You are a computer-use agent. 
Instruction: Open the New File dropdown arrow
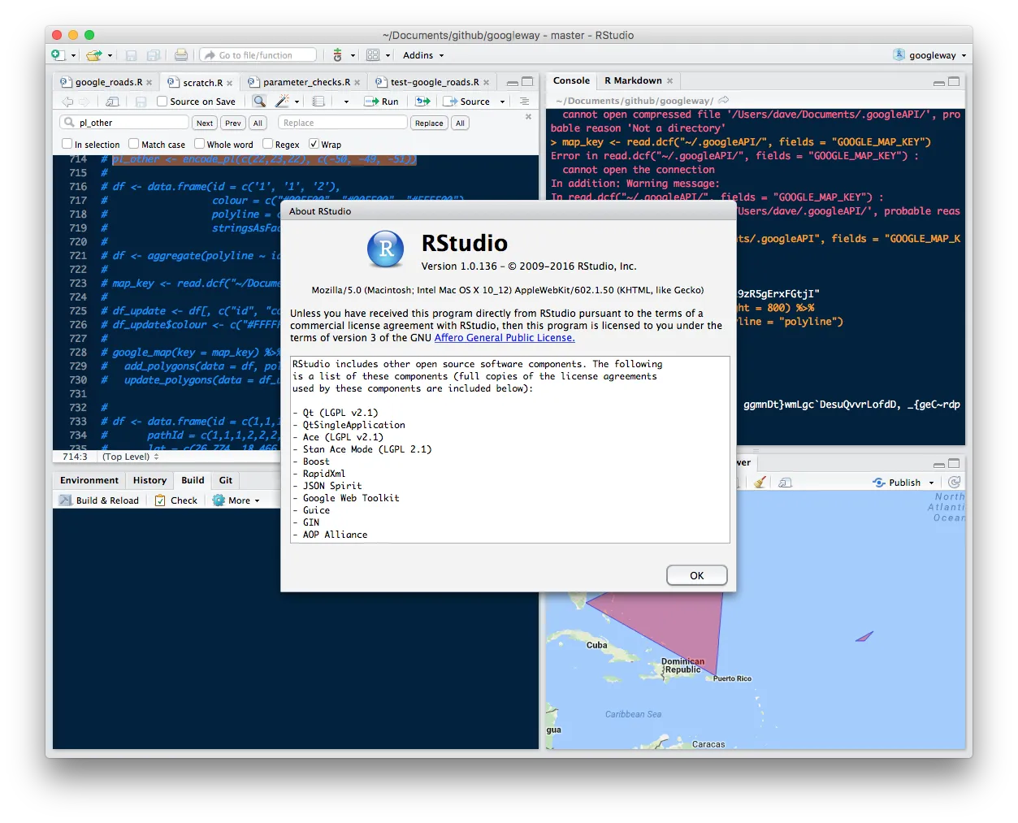pyautogui.click(x=73, y=56)
